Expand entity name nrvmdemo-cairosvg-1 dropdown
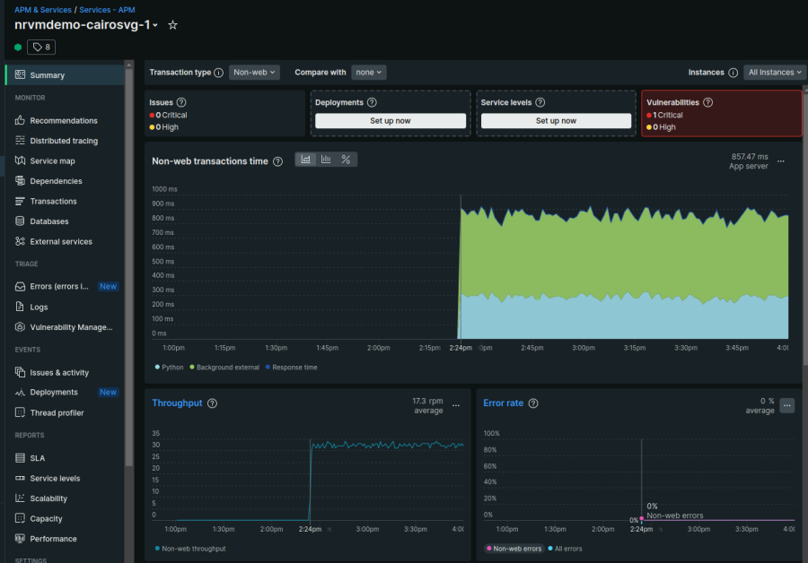The image size is (808, 563). (x=155, y=25)
